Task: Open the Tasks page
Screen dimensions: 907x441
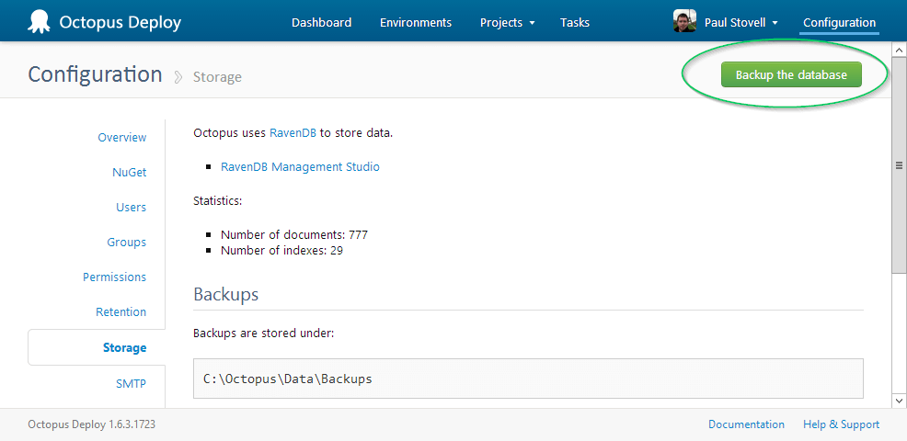Action: tap(575, 22)
